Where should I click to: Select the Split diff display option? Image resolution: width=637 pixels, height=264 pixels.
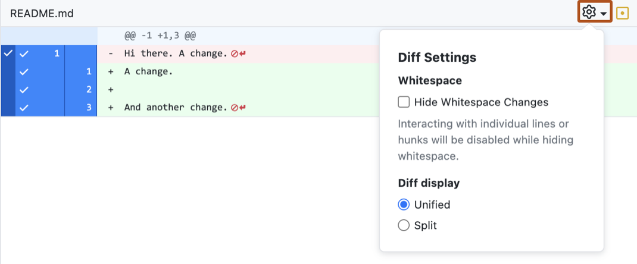pos(404,225)
